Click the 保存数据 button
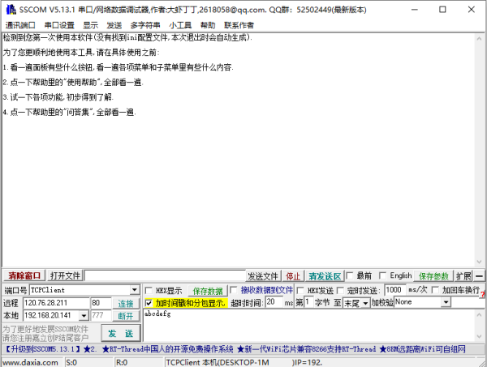This screenshot has height=367, width=487. click(x=208, y=291)
